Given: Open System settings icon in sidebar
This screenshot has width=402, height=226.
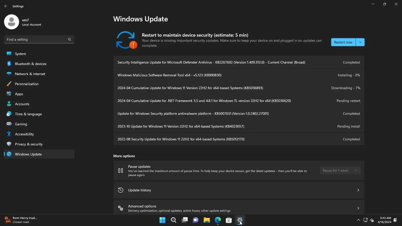Looking at the screenshot, I should click(9, 53).
